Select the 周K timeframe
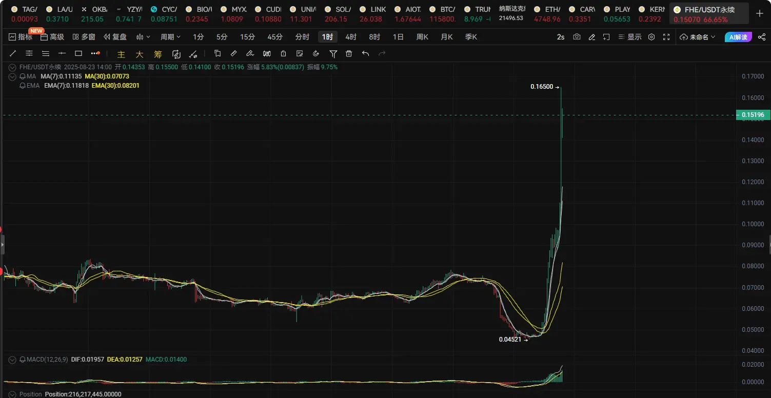Viewport: 771px width, 398px height. coord(422,37)
